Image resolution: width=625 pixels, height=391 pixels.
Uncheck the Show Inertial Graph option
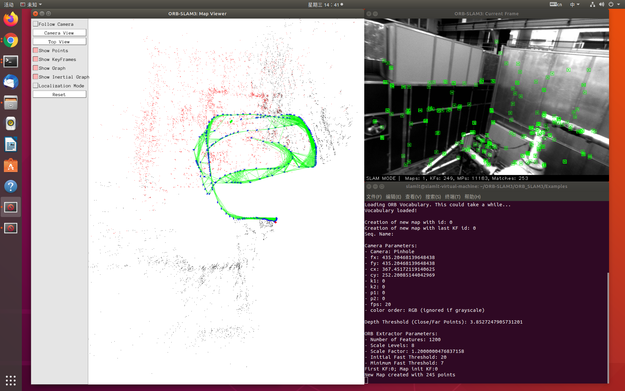35,77
